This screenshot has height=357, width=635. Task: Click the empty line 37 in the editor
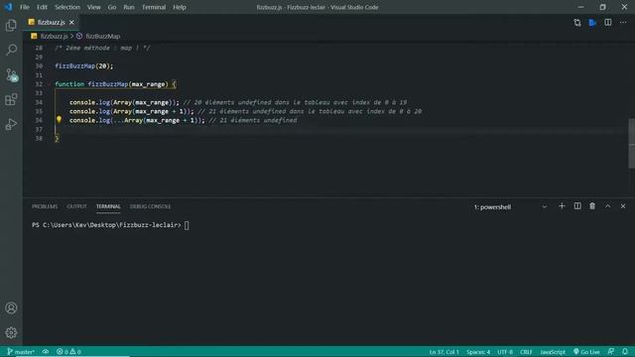(340, 130)
